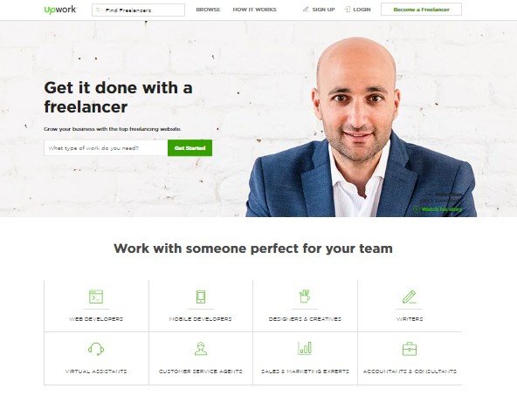Open the Designers & Creatives icon
517x402 pixels.
click(305, 296)
